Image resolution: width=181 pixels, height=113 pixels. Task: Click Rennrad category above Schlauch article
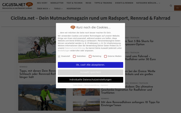[24, 67]
